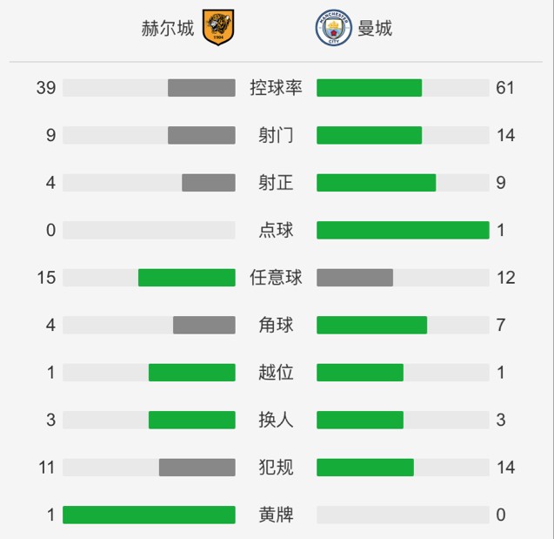Select the 任意球 free kick label
The height and width of the screenshot is (539, 554).
click(276, 277)
